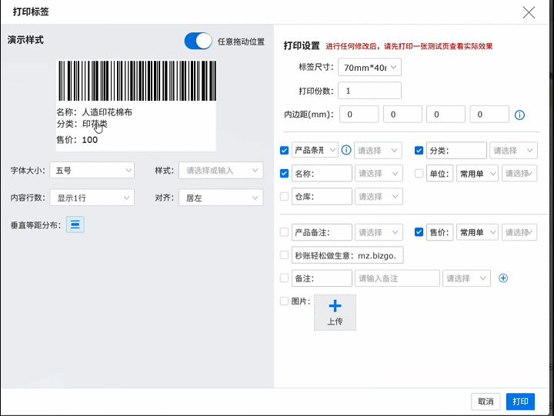554x416 pixels.
Task: Click the blue plus icon to add 备注 row
Action: coord(504,278)
